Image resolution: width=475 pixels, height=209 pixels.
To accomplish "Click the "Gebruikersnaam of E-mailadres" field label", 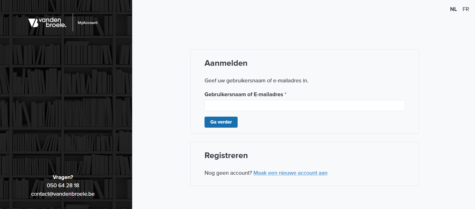I will tap(244, 94).
